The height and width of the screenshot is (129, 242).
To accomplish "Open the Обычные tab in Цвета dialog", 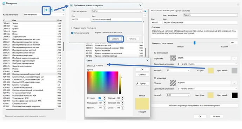I will point(91,66).
